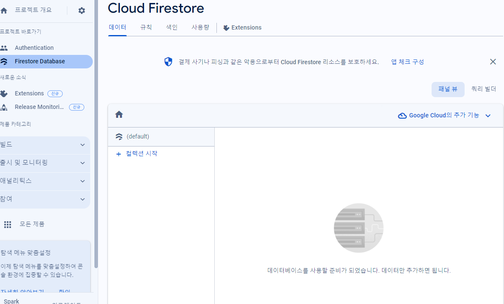
Task: Click the Firestore Database sidebar icon
Action: tap(4, 62)
